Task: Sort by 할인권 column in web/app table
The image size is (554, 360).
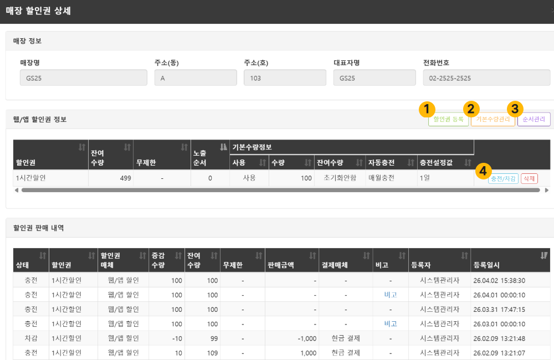Action: point(50,155)
